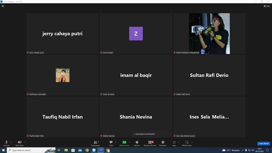Screen dimensions: 272x153
Task: Switch to the active Zoom Meeting taskbar button
Action: click(101, 150)
